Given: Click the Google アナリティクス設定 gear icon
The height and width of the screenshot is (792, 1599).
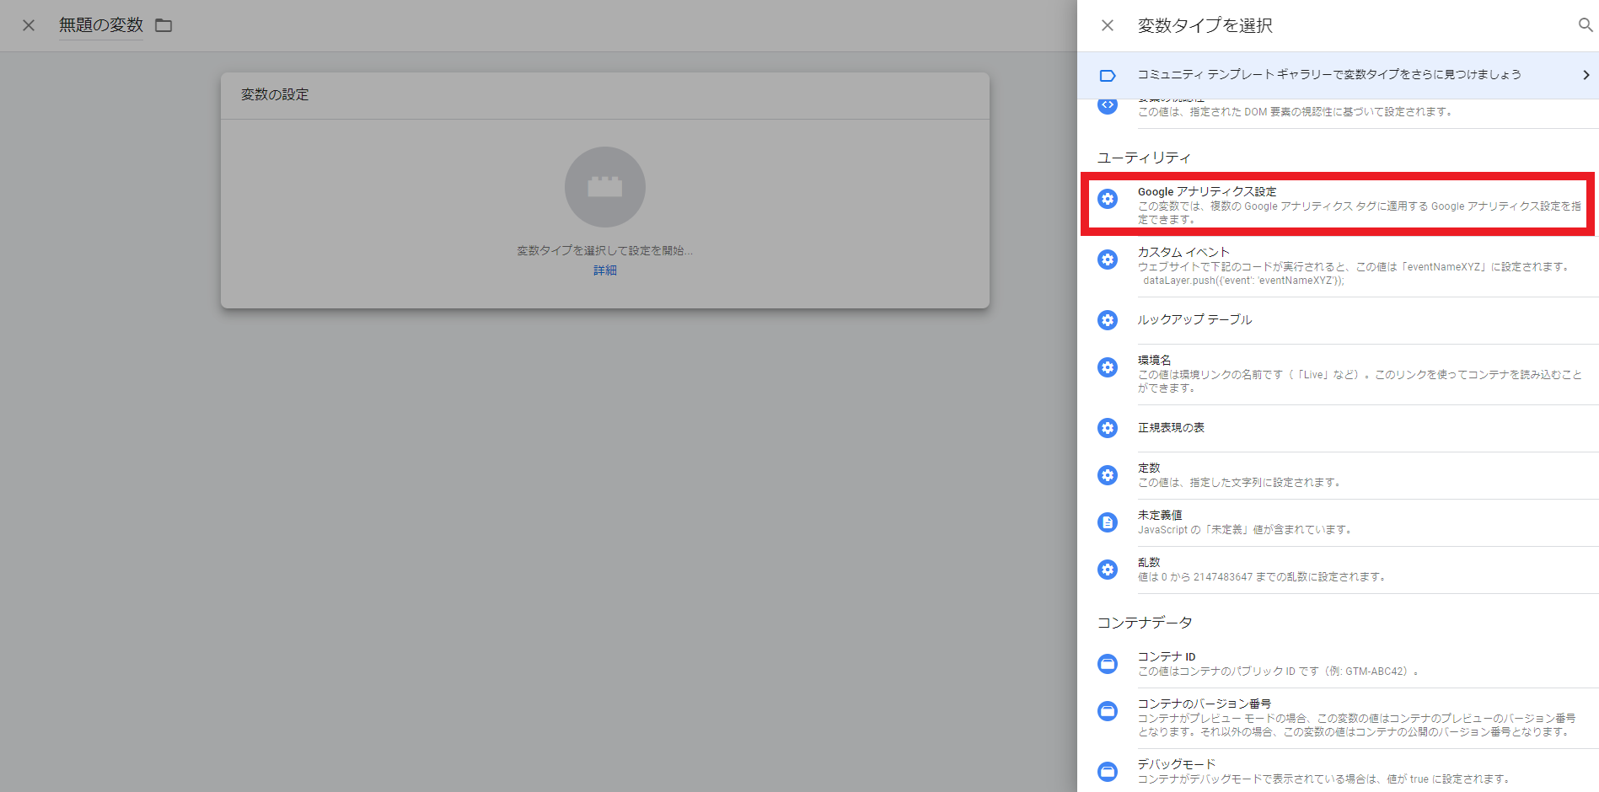Looking at the screenshot, I should pos(1108,199).
